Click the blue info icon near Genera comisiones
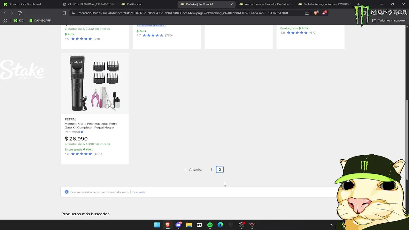The image size is (409, 230). [66, 192]
